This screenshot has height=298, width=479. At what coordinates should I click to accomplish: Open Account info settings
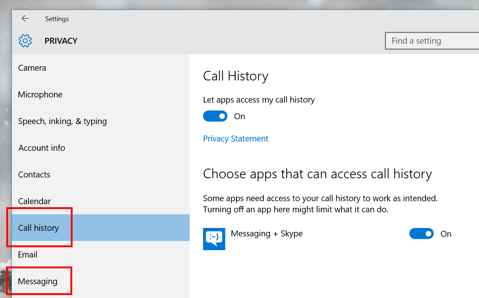point(41,148)
